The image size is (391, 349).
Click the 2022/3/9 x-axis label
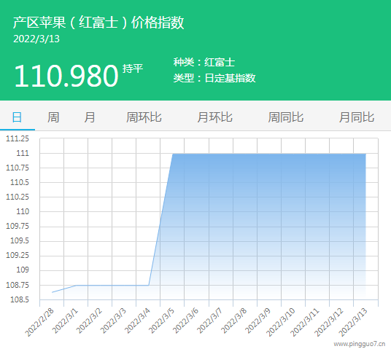click(x=258, y=321)
